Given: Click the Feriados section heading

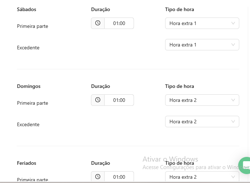Looking at the screenshot, I should (x=27, y=163).
